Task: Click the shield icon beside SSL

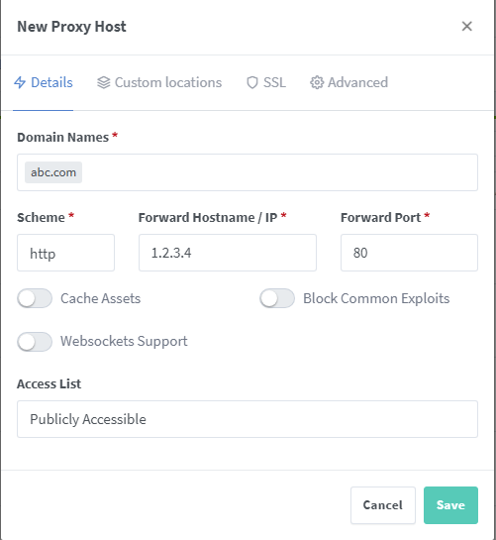Action: point(252,82)
